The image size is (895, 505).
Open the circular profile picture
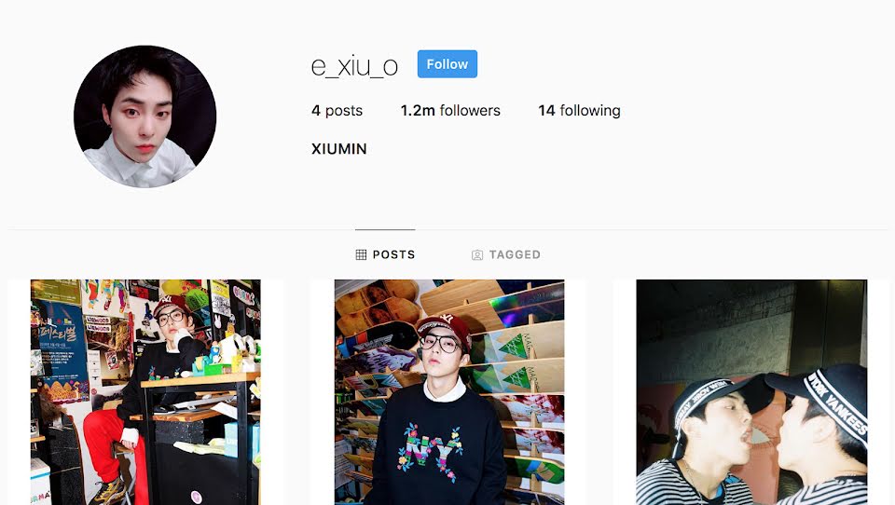coord(145,116)
